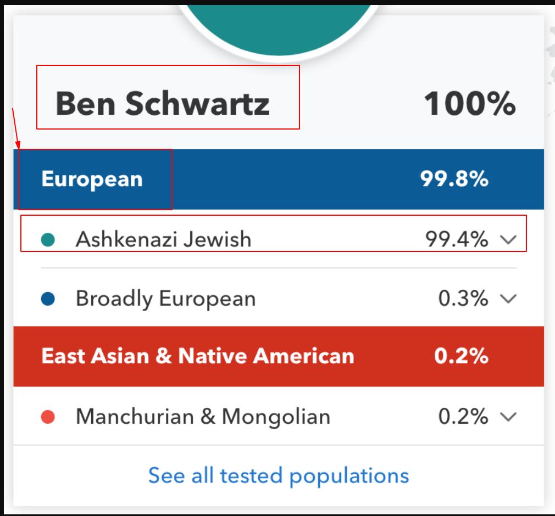Click the teal dot beside Ashkenazi Jewish
555x516 pixels.
point(48,240)
